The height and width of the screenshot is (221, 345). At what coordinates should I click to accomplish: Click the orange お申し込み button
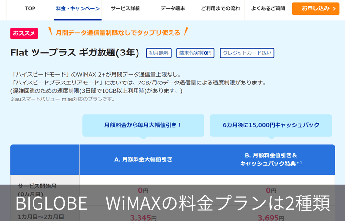tap(315, 9)
